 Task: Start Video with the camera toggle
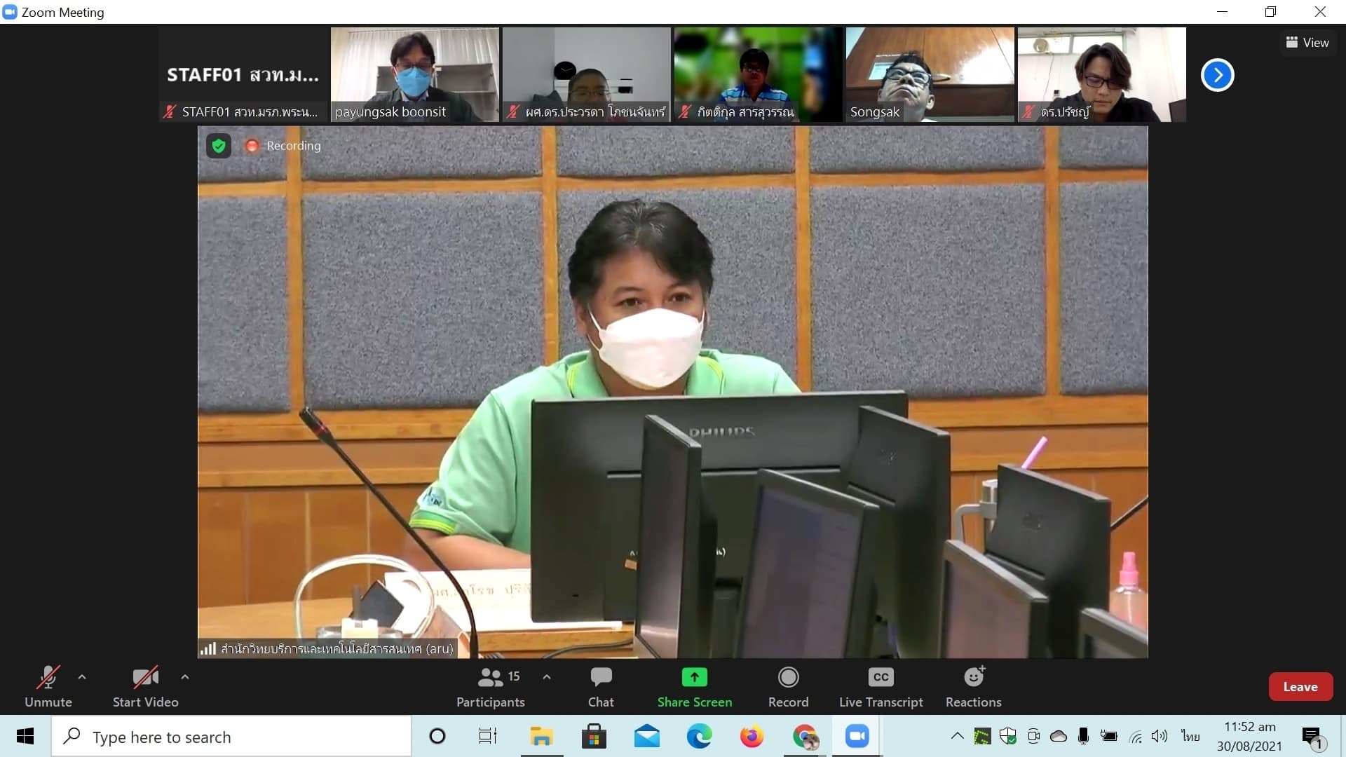145,686
